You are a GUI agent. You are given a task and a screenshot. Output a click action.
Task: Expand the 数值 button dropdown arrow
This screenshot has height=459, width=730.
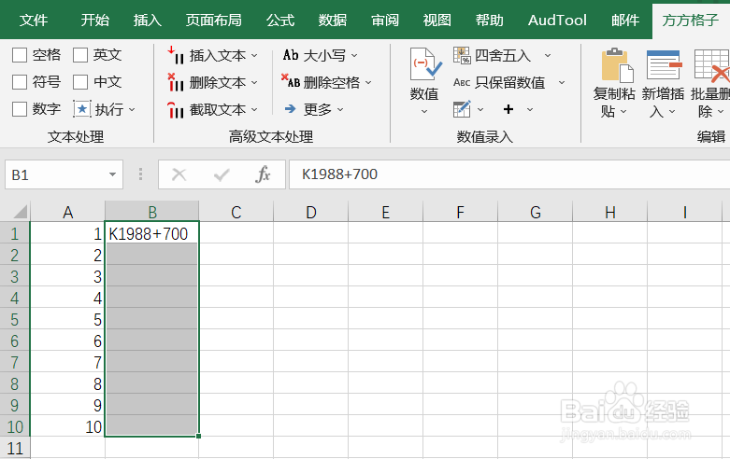424,112
